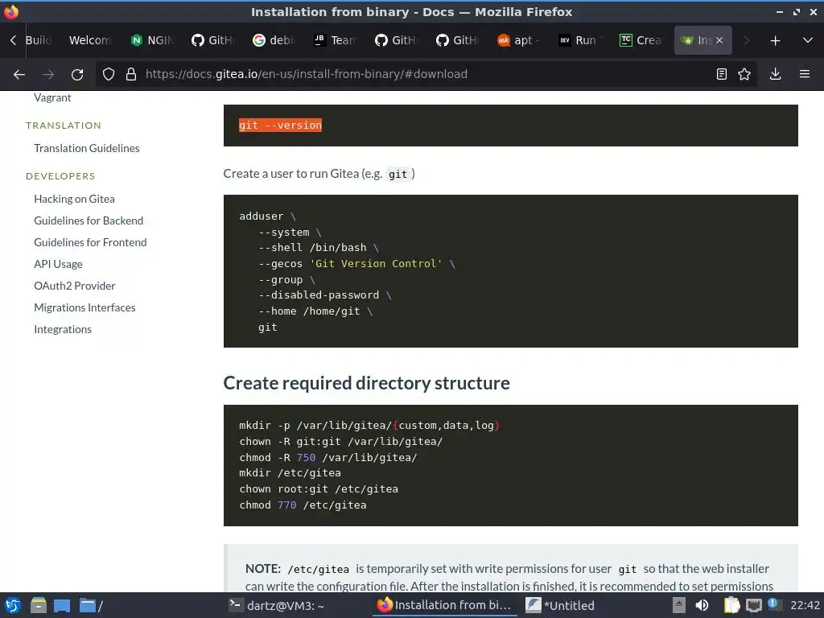Switch to the Welcome tab

click(90, 40)
